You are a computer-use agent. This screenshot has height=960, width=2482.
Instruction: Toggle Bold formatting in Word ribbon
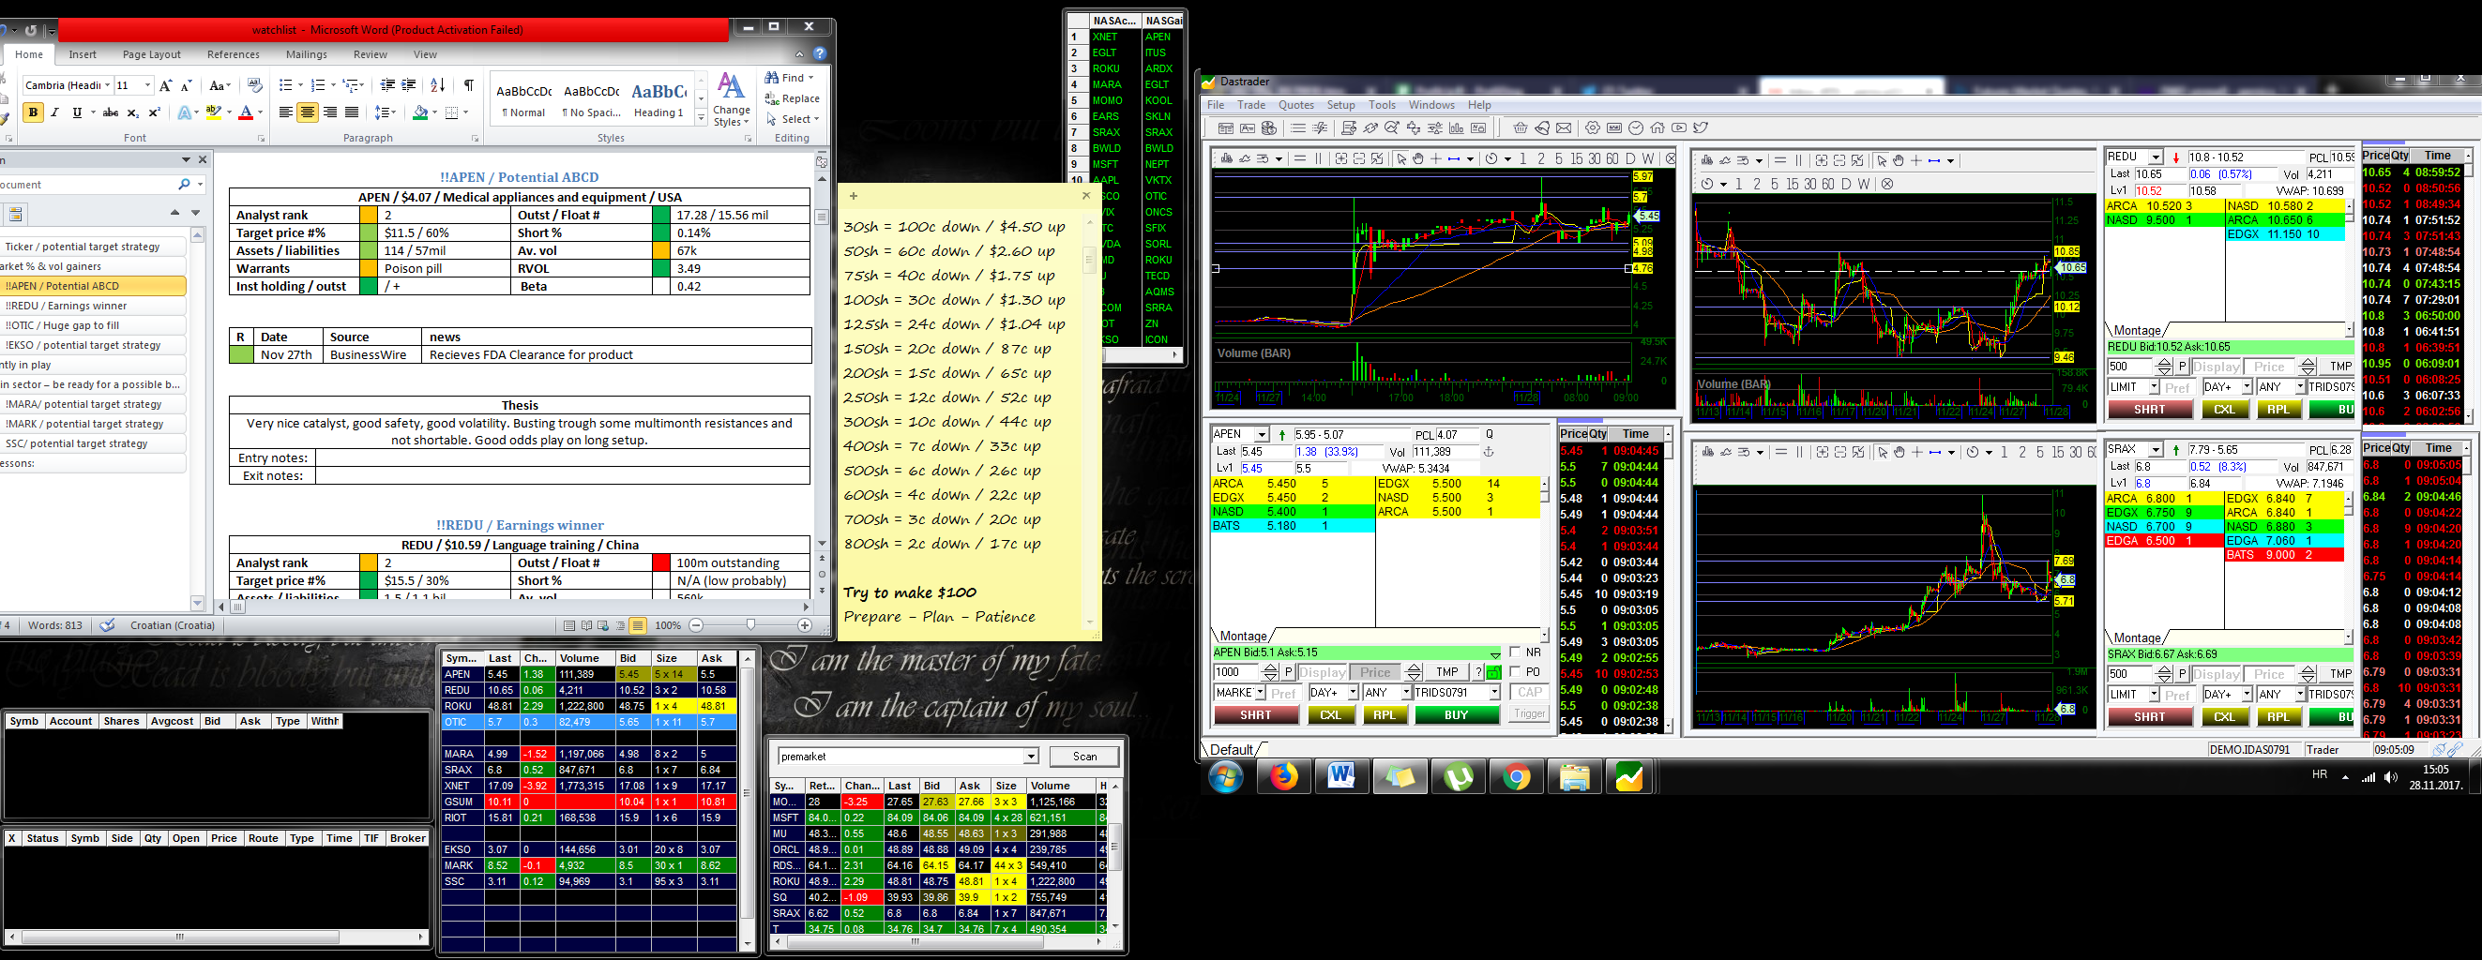pos(33,112)
